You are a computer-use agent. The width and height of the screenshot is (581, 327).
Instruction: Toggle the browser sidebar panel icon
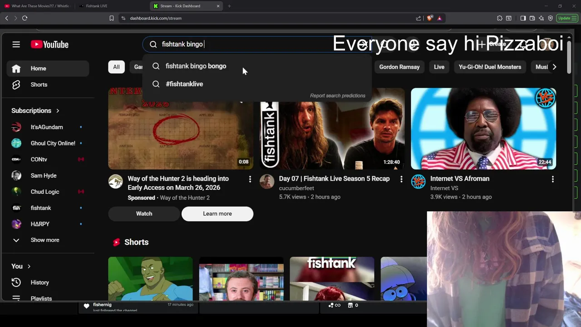[x=523, y=18]
